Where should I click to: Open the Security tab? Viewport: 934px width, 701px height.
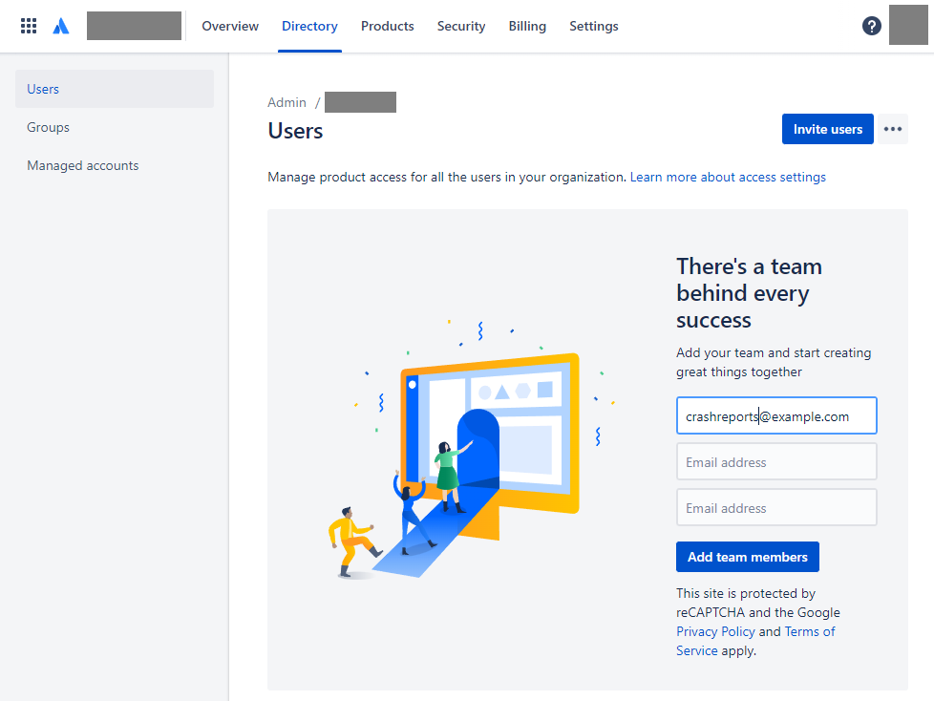461,26
